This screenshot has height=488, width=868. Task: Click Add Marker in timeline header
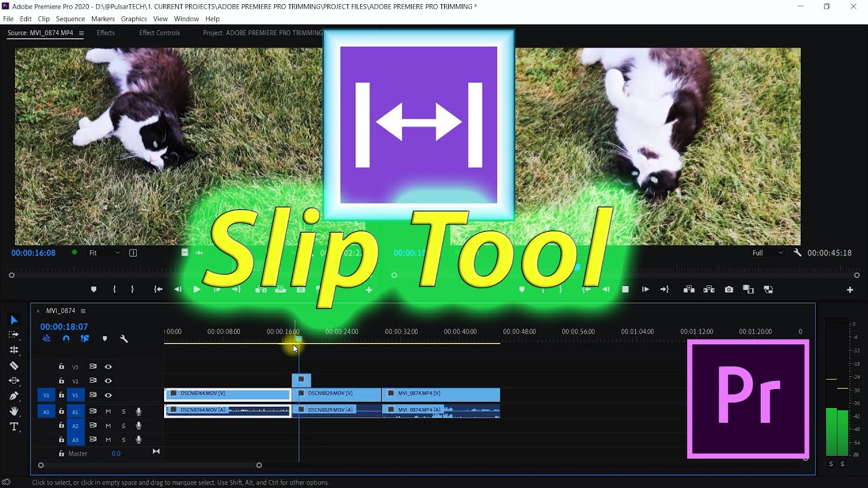pyautogui.click(x=104, y=338)
